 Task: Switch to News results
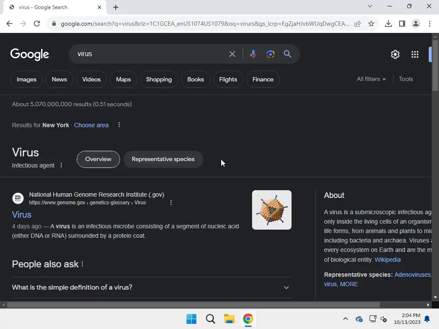(x=59, y=79)
